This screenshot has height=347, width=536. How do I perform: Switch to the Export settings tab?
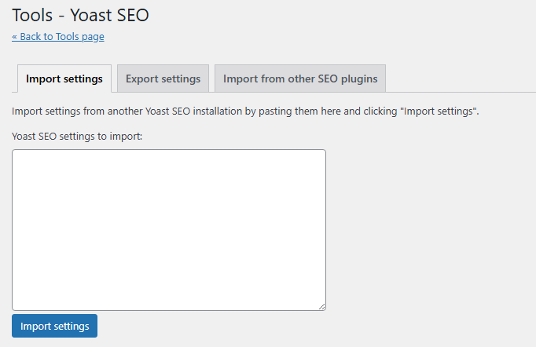[163, 79]
